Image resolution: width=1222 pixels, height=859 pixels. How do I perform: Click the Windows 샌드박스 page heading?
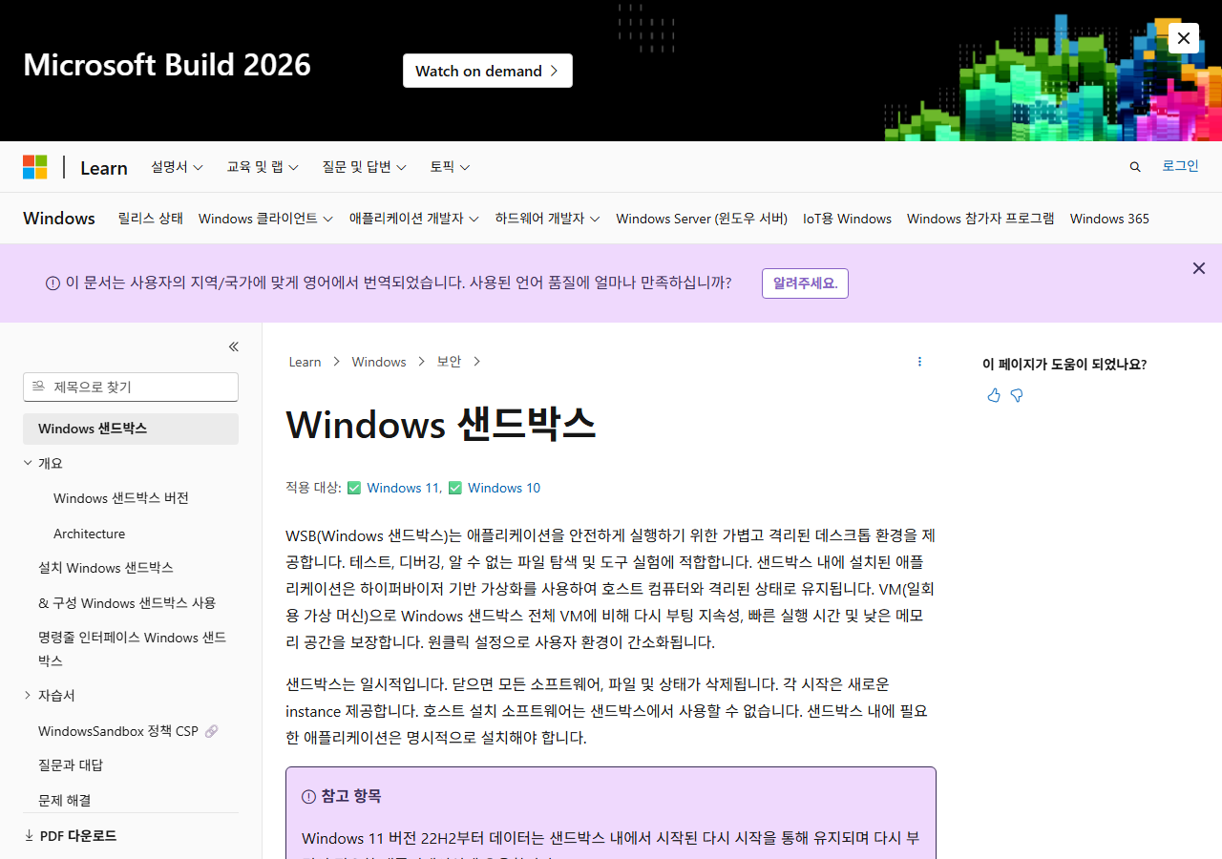click(x=441, y=424)
